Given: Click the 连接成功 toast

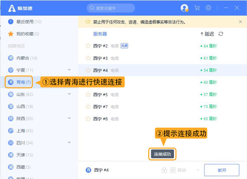Looking at the screenshot, I should [x=163, y=154].
